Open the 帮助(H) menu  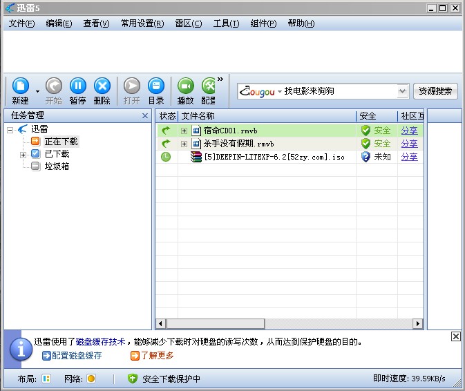click(301, 23)
